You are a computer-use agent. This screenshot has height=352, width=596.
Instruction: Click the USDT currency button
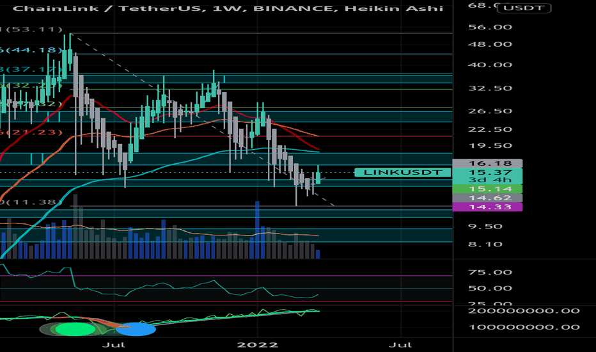(524, 8)
